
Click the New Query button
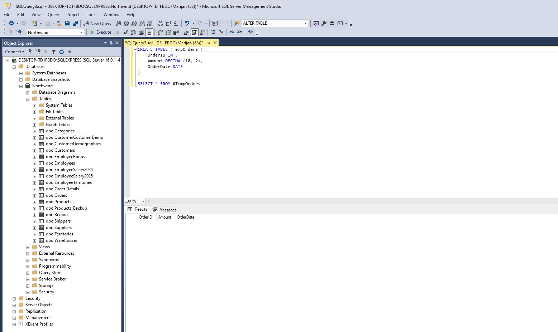[x=97, y=23]
